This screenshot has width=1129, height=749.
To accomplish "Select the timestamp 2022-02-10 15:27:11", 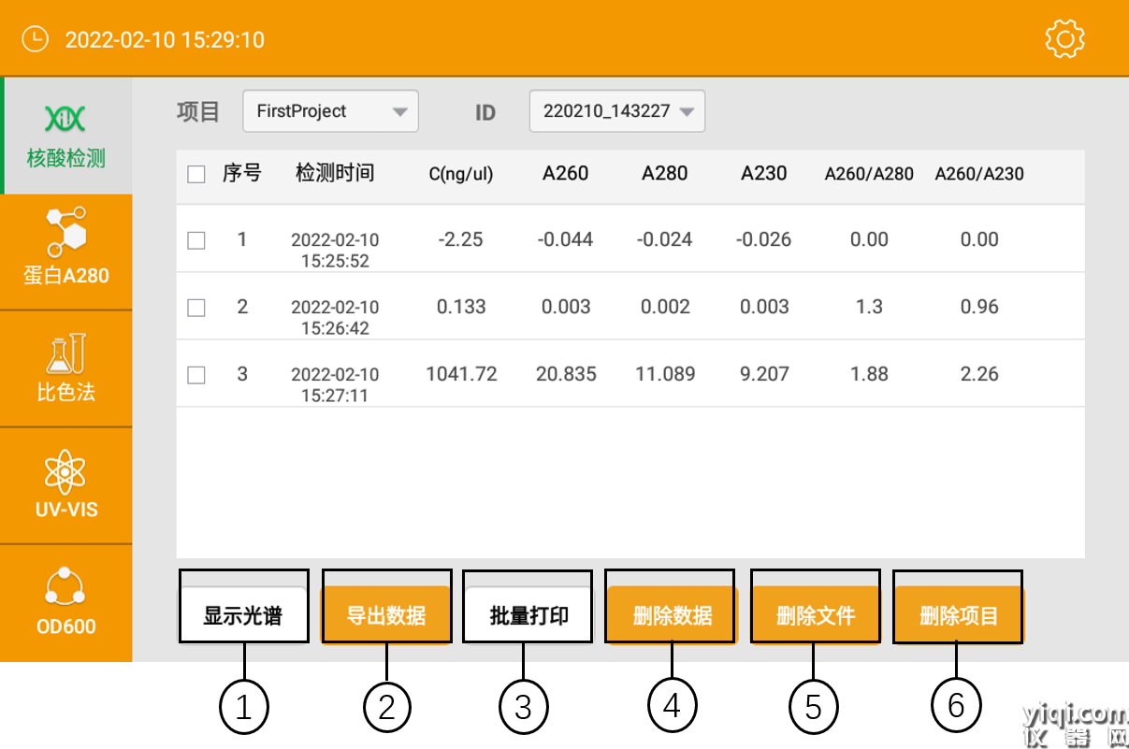I will click(x=335, y=384).
